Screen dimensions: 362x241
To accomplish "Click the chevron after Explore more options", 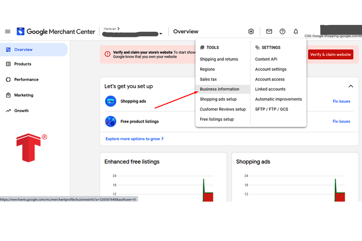I will 162,138.
